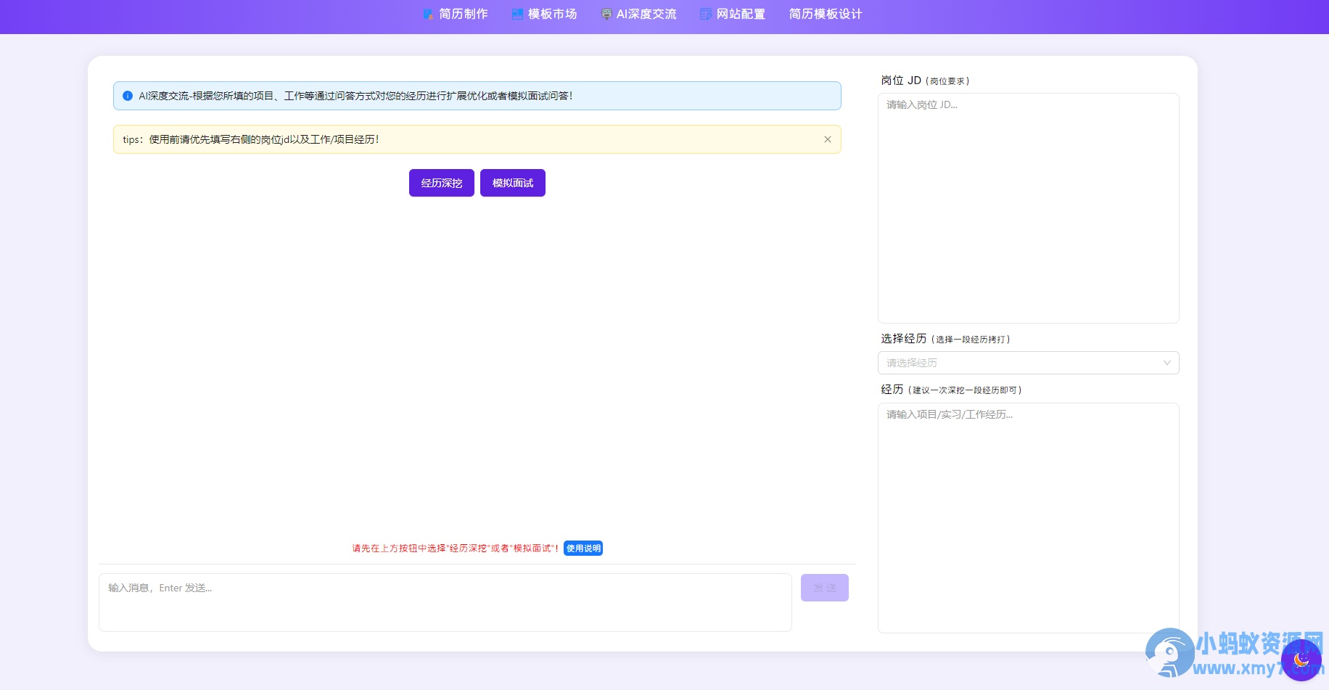Click the 请选择经历 dropdown chevron arrow
1329x690 pixels.
point(1167,363)
